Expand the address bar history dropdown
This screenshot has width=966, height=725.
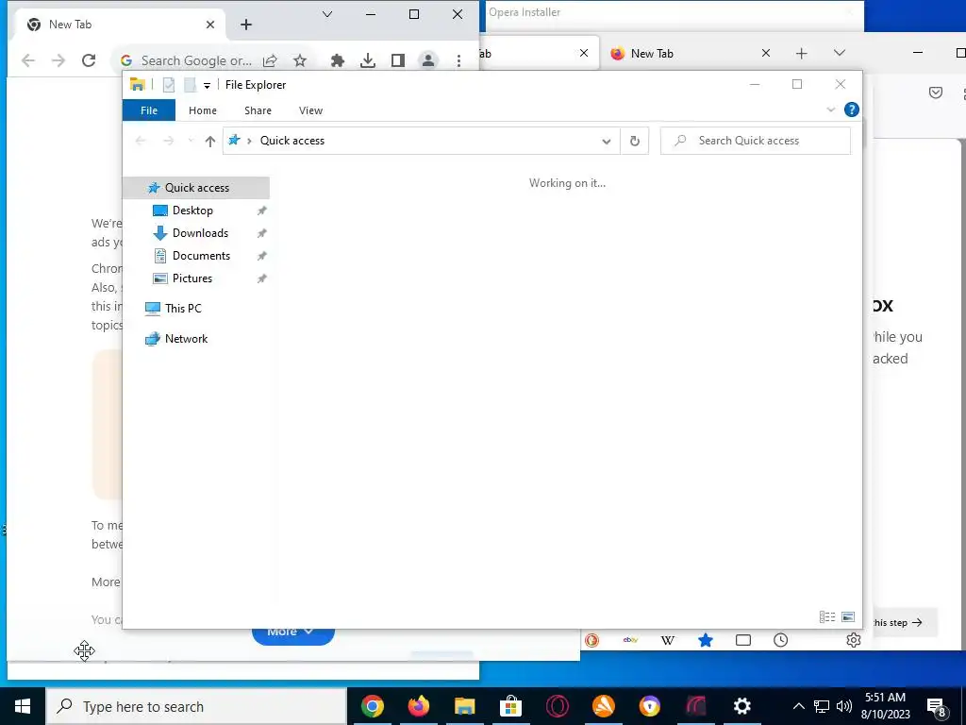point(607,142)
